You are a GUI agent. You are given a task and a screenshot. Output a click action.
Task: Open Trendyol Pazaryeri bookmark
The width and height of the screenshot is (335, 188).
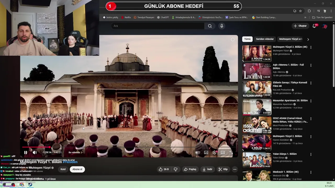pyautogui.click(x=144, y=17)
